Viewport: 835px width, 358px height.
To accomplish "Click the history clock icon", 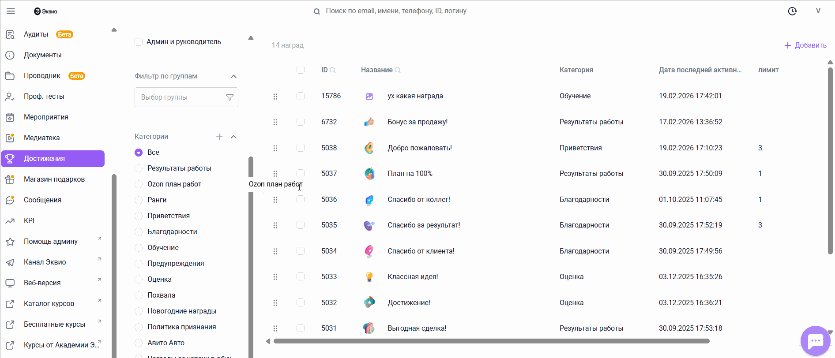I will (x=792, y=11).
